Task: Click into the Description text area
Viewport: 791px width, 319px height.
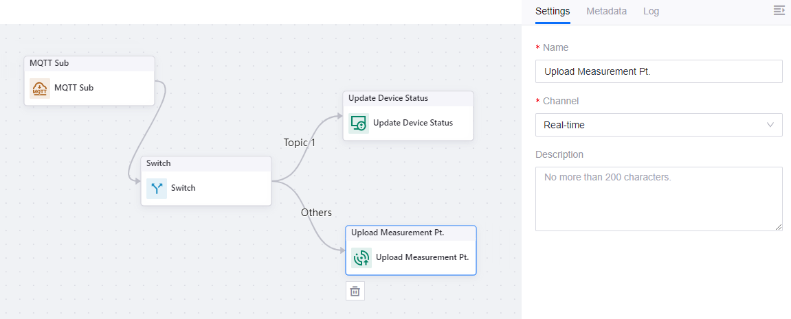Action: (658, 198)
